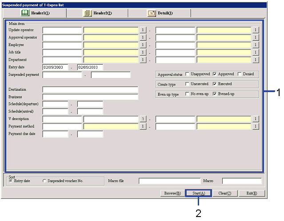Image resolution: width=284 pixels, height=221 pixels.
Task: Click the Job title code field
Action: 62,53
